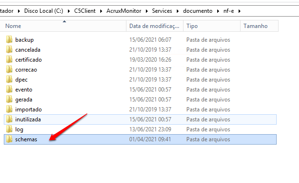
Task: Sort files by Nome column
Action: (x=63, y=26)
